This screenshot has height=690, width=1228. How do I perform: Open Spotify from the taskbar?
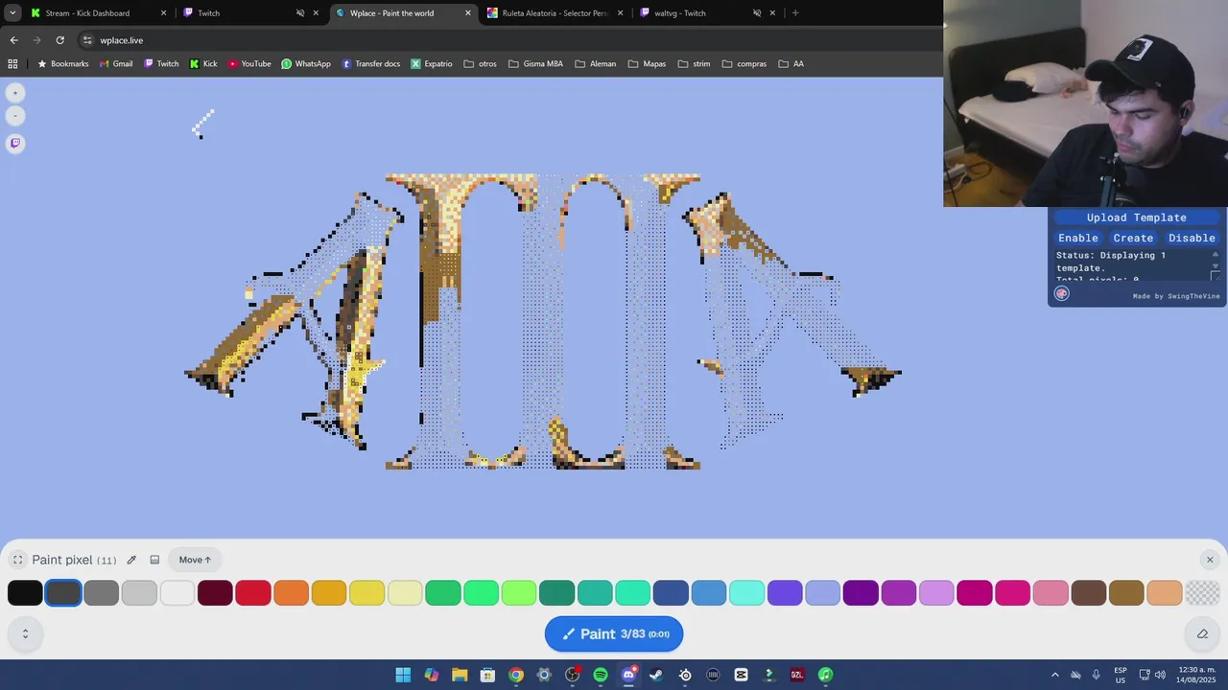click(601, 675)
